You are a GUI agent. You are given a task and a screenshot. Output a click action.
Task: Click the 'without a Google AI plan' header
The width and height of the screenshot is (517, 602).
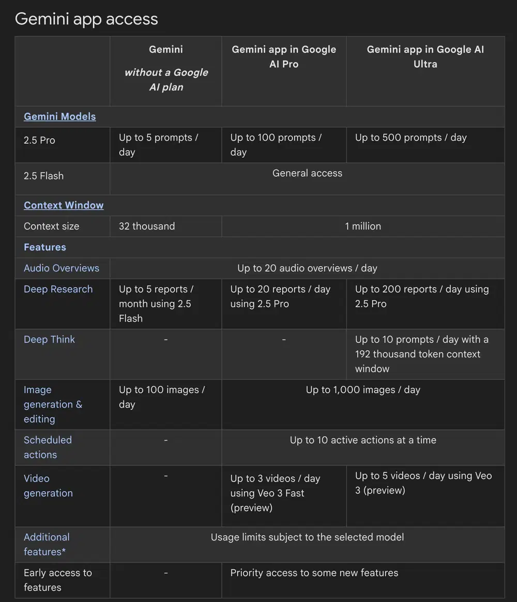point(166,80)
